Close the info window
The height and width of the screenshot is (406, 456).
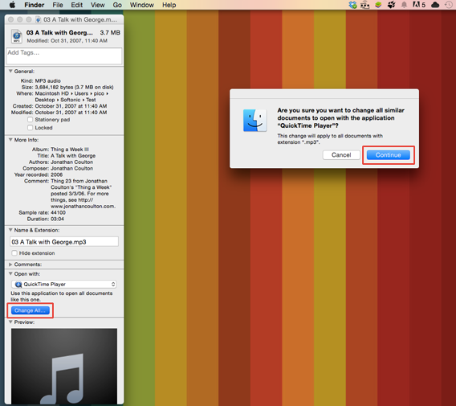10,19
